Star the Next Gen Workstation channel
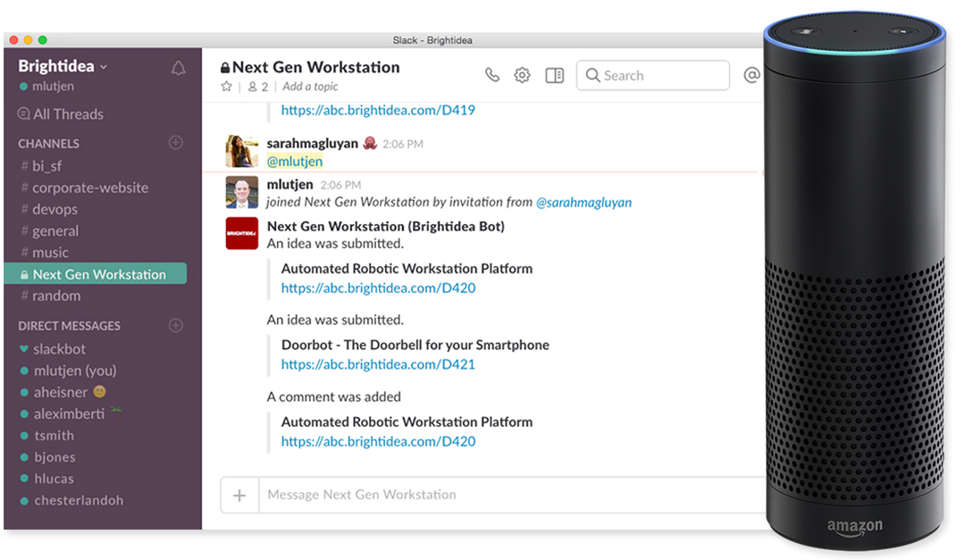 (x=226, y=86)
